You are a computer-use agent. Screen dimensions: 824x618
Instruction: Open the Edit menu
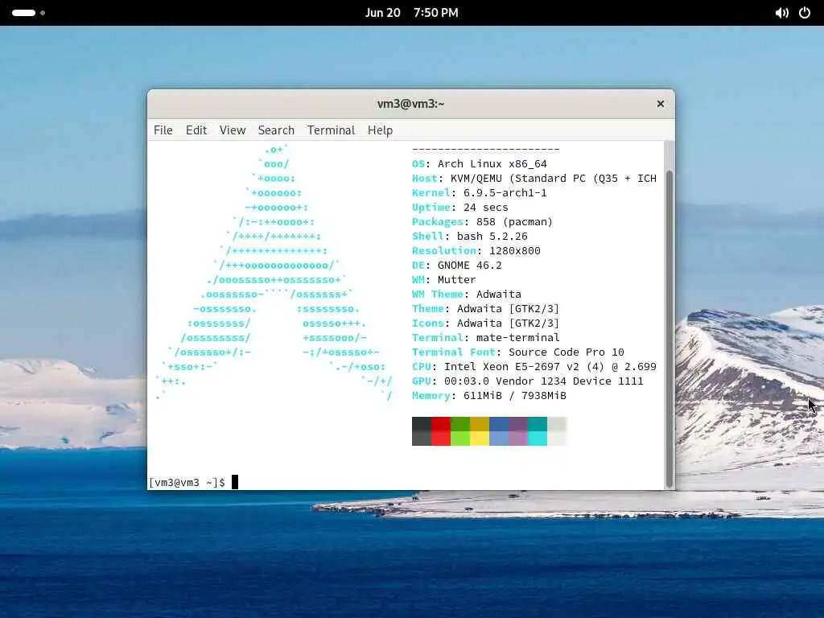point(196,130)
